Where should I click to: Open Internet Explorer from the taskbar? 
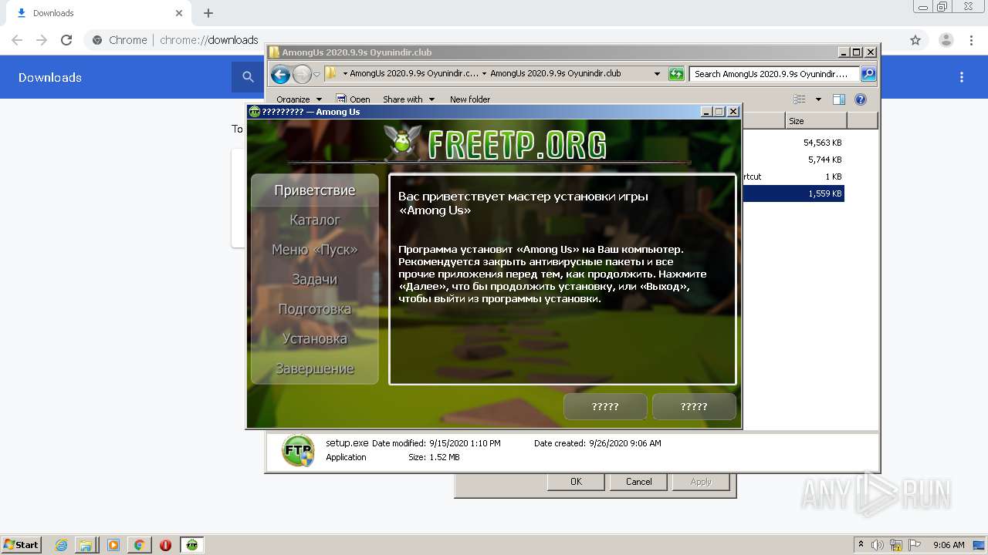click(x=62, y=545)
